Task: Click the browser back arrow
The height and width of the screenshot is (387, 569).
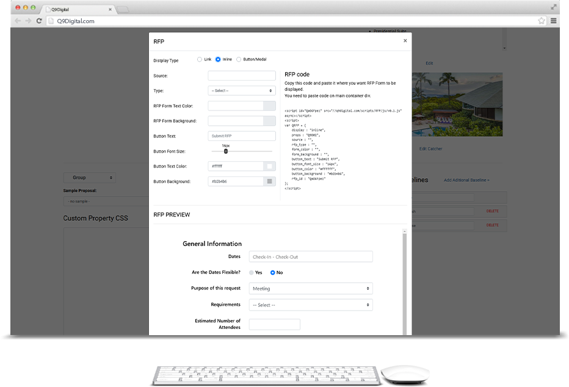Action: pyautogui.click(x=18, y=21)
